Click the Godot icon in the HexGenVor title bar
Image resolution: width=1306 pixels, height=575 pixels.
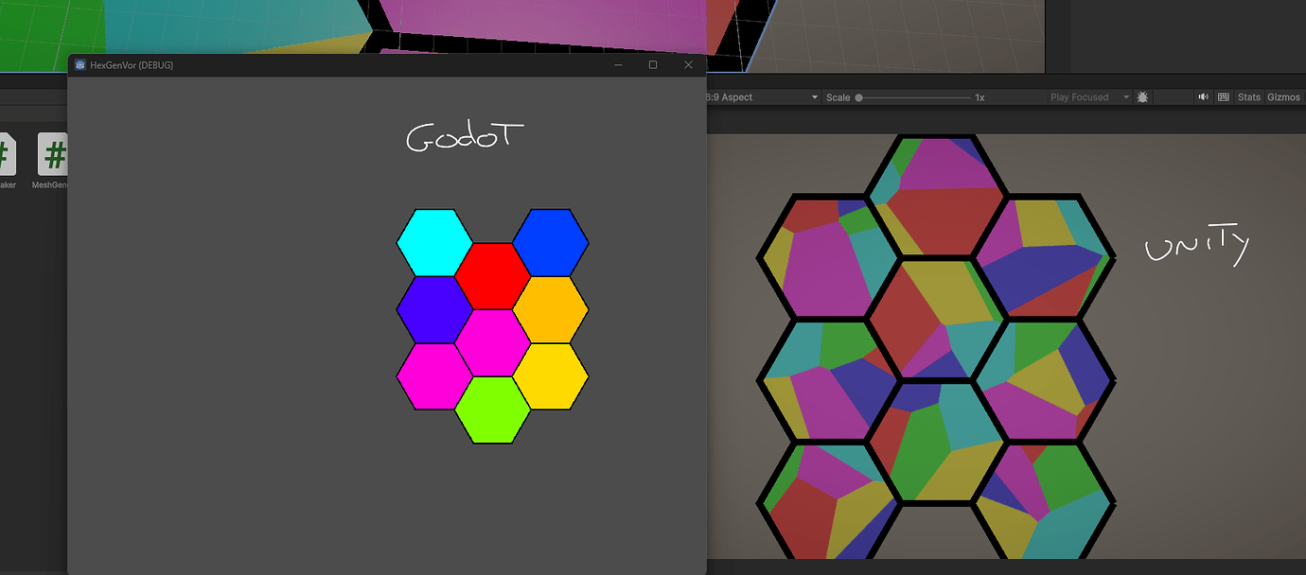(x=79, y=64)
